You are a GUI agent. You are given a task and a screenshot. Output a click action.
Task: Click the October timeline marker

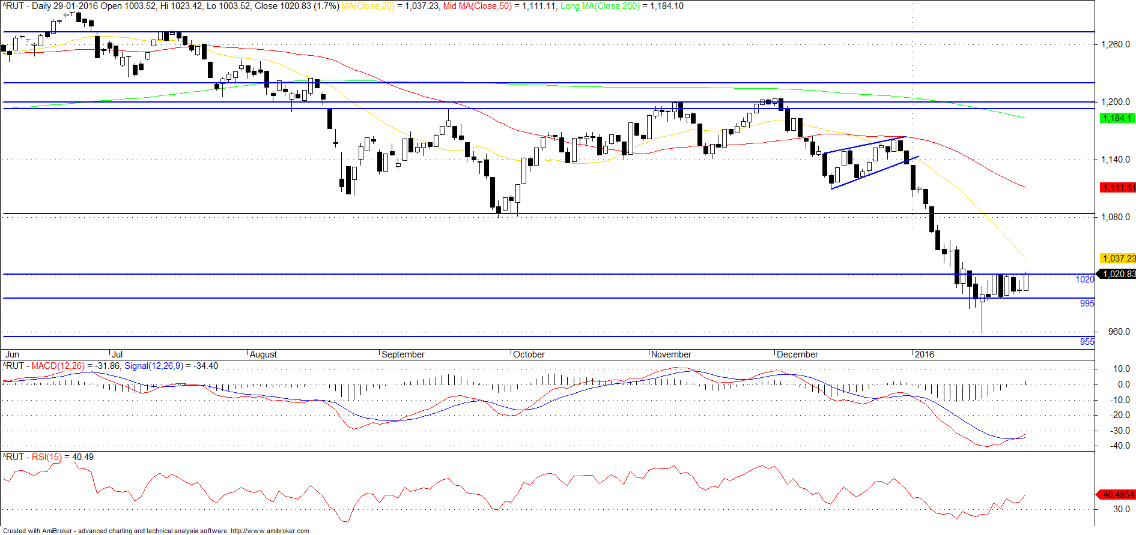pos(529,354)
